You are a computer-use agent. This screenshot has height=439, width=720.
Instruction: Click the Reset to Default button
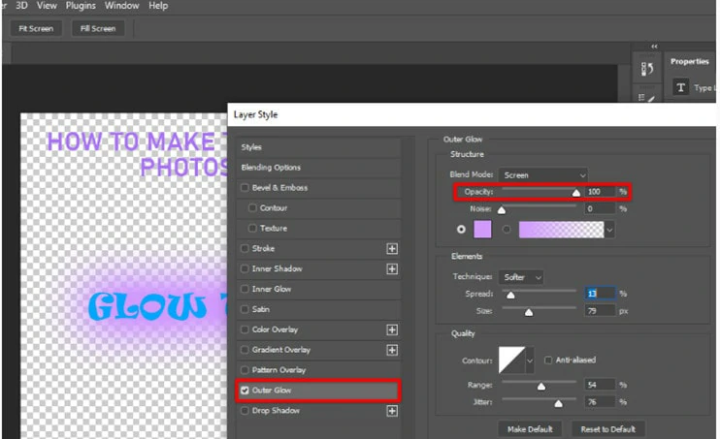[608, 429]
